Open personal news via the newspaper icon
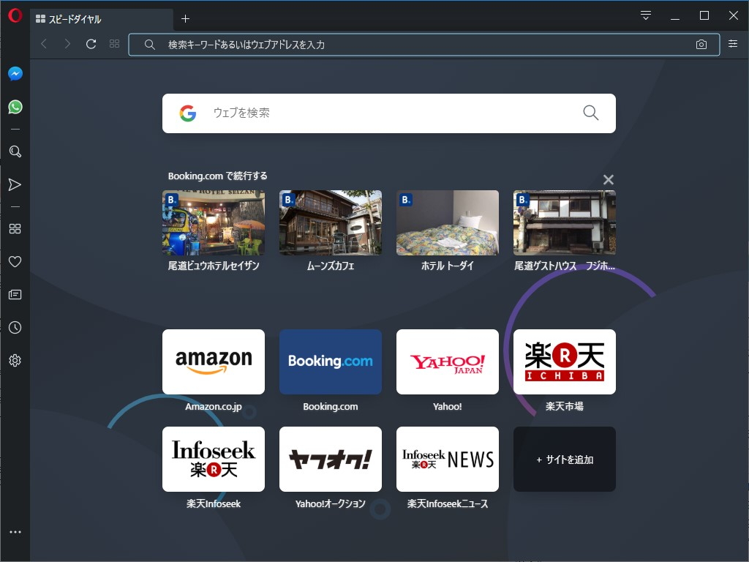 (15, 294)
